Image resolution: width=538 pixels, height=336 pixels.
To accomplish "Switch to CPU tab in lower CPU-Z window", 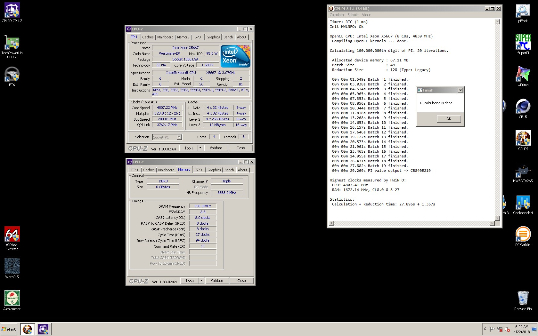I will pyautogui.click(x=135, y=170).
